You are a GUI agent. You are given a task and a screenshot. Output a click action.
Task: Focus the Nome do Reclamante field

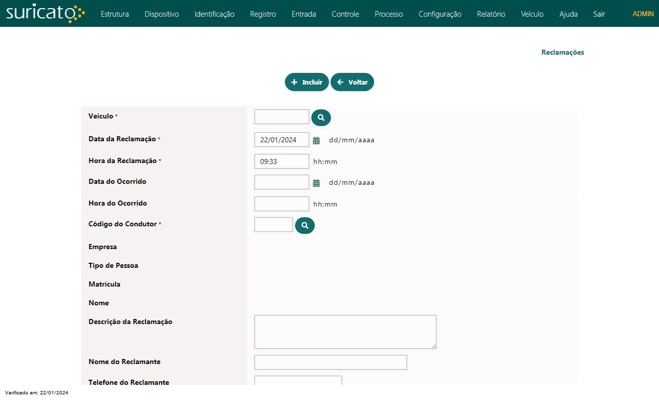pos(331,362)
